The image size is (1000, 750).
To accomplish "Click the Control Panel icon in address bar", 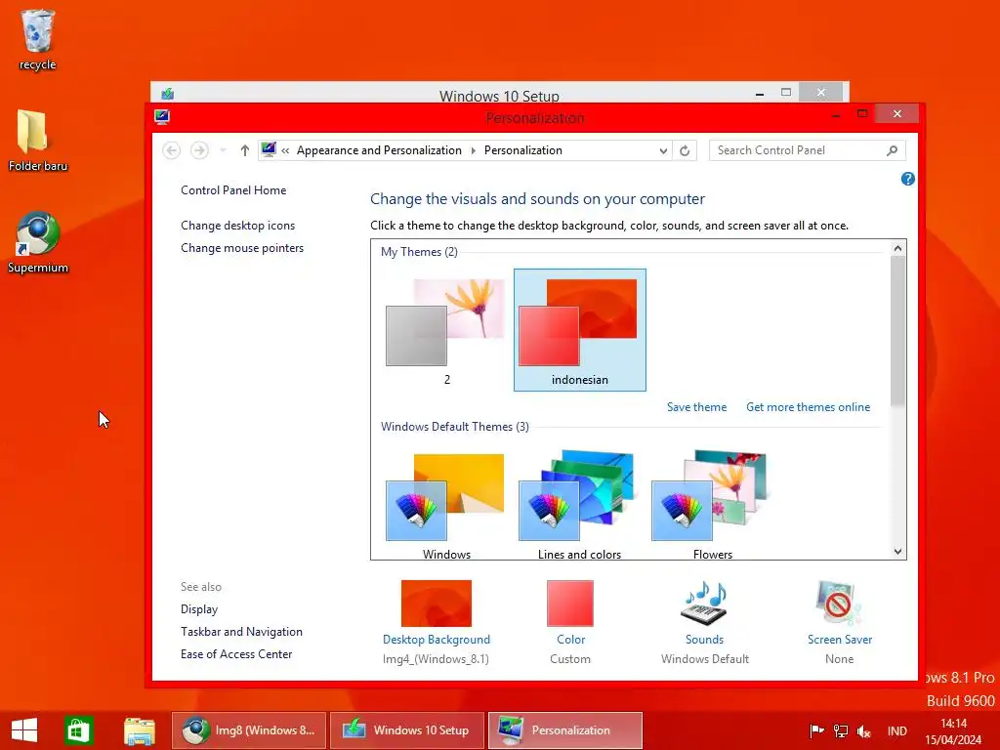I will coord(269,149).
